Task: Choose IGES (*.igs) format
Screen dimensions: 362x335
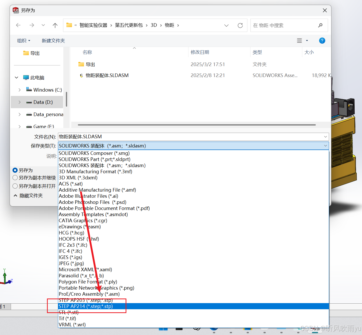Action: [x=193, y=257]
